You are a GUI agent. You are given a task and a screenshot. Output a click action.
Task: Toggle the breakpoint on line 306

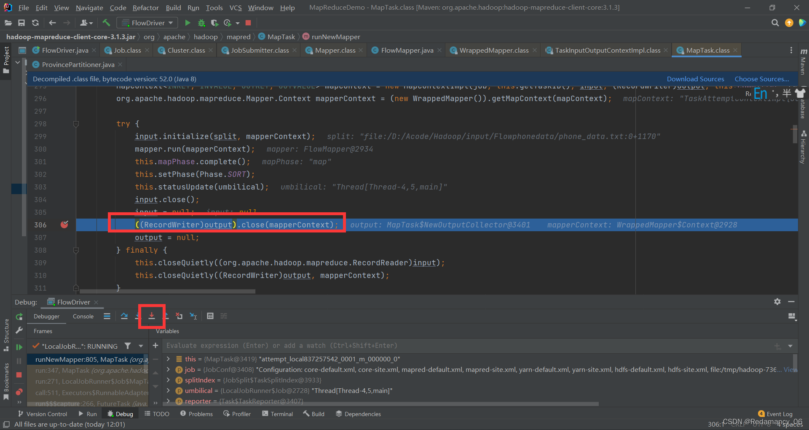(64, 224)
